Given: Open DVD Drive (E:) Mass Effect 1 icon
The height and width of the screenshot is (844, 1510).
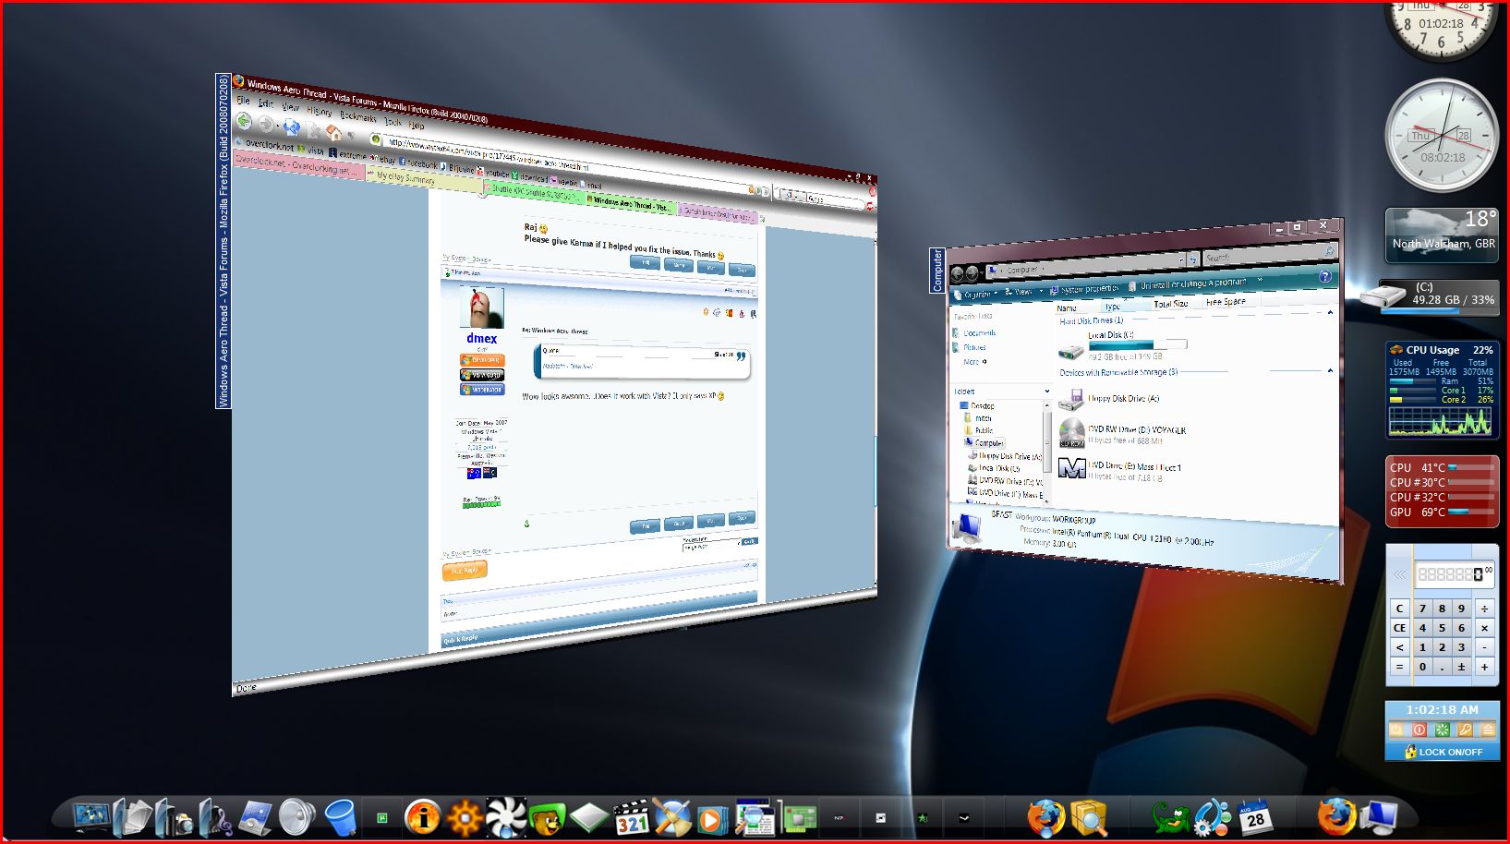Looking at the screenshot, I should click(1072, 469).
